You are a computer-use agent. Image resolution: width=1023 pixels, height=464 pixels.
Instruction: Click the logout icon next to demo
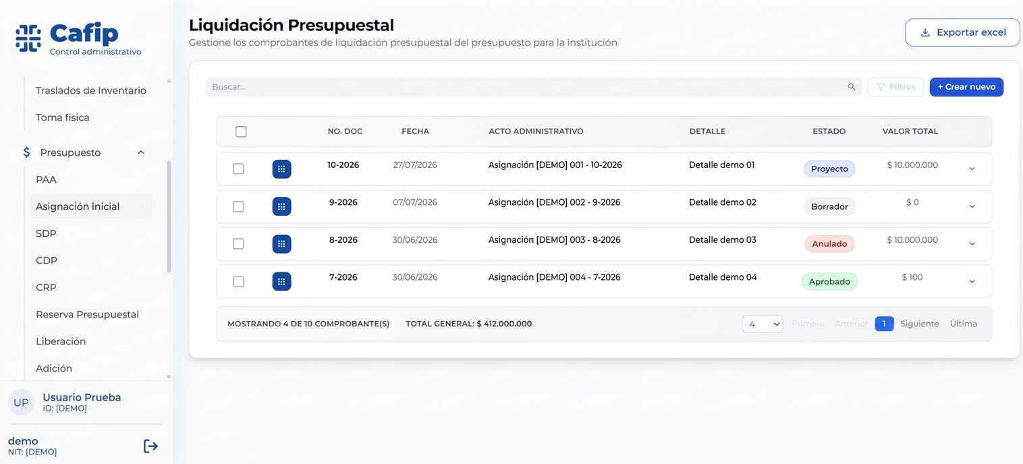coord(150,446)
